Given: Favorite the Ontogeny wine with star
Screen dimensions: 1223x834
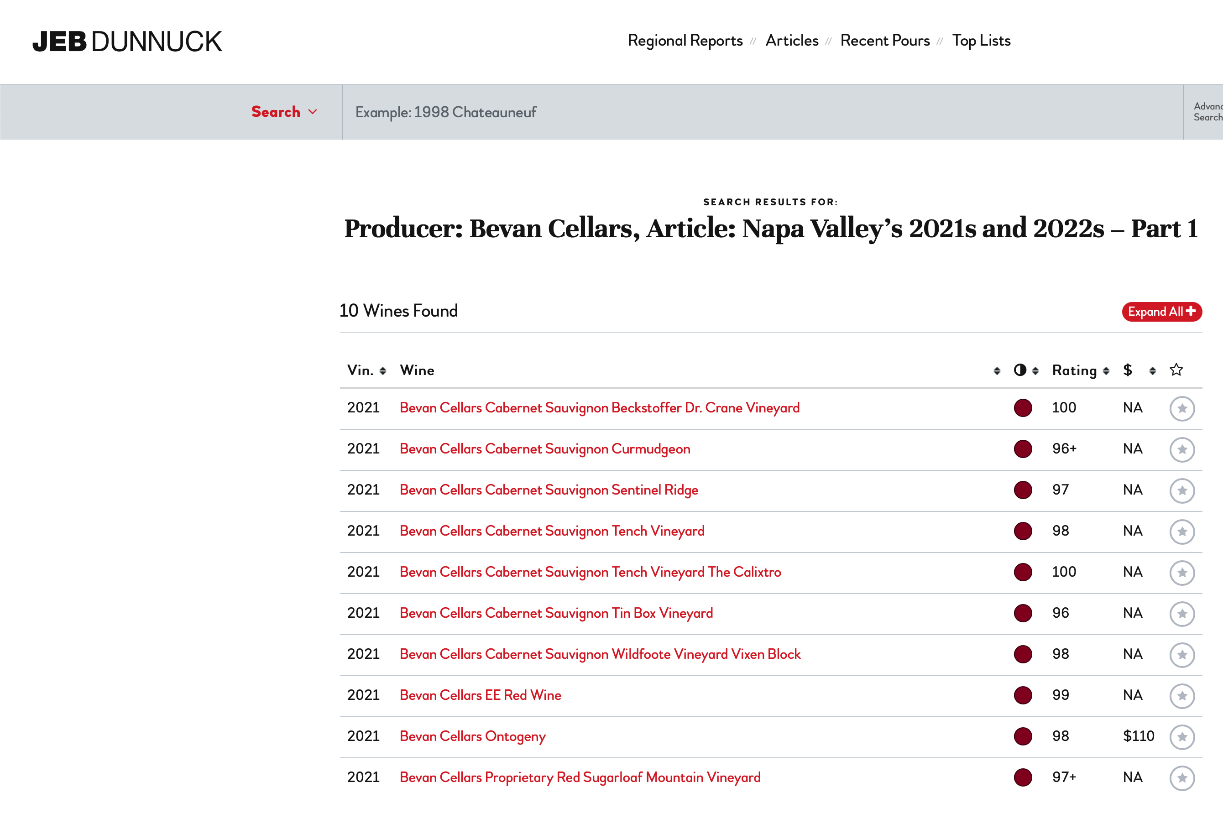Looking at the screenshot, I should 1182,737.
